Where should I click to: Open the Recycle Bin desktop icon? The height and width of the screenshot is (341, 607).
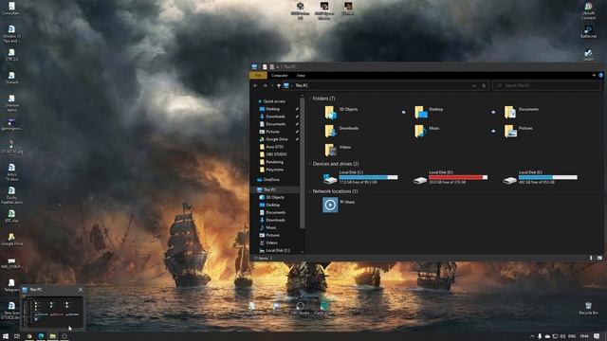588,308
